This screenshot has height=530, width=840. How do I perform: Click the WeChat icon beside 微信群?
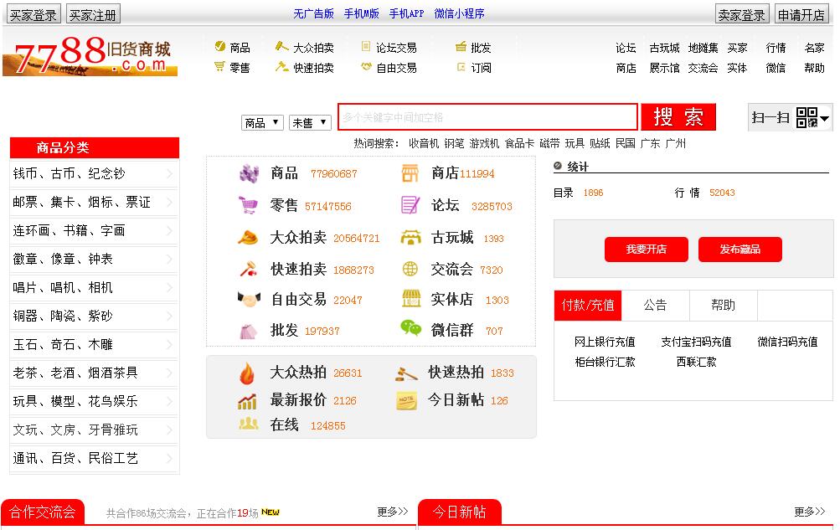(410, 329)
